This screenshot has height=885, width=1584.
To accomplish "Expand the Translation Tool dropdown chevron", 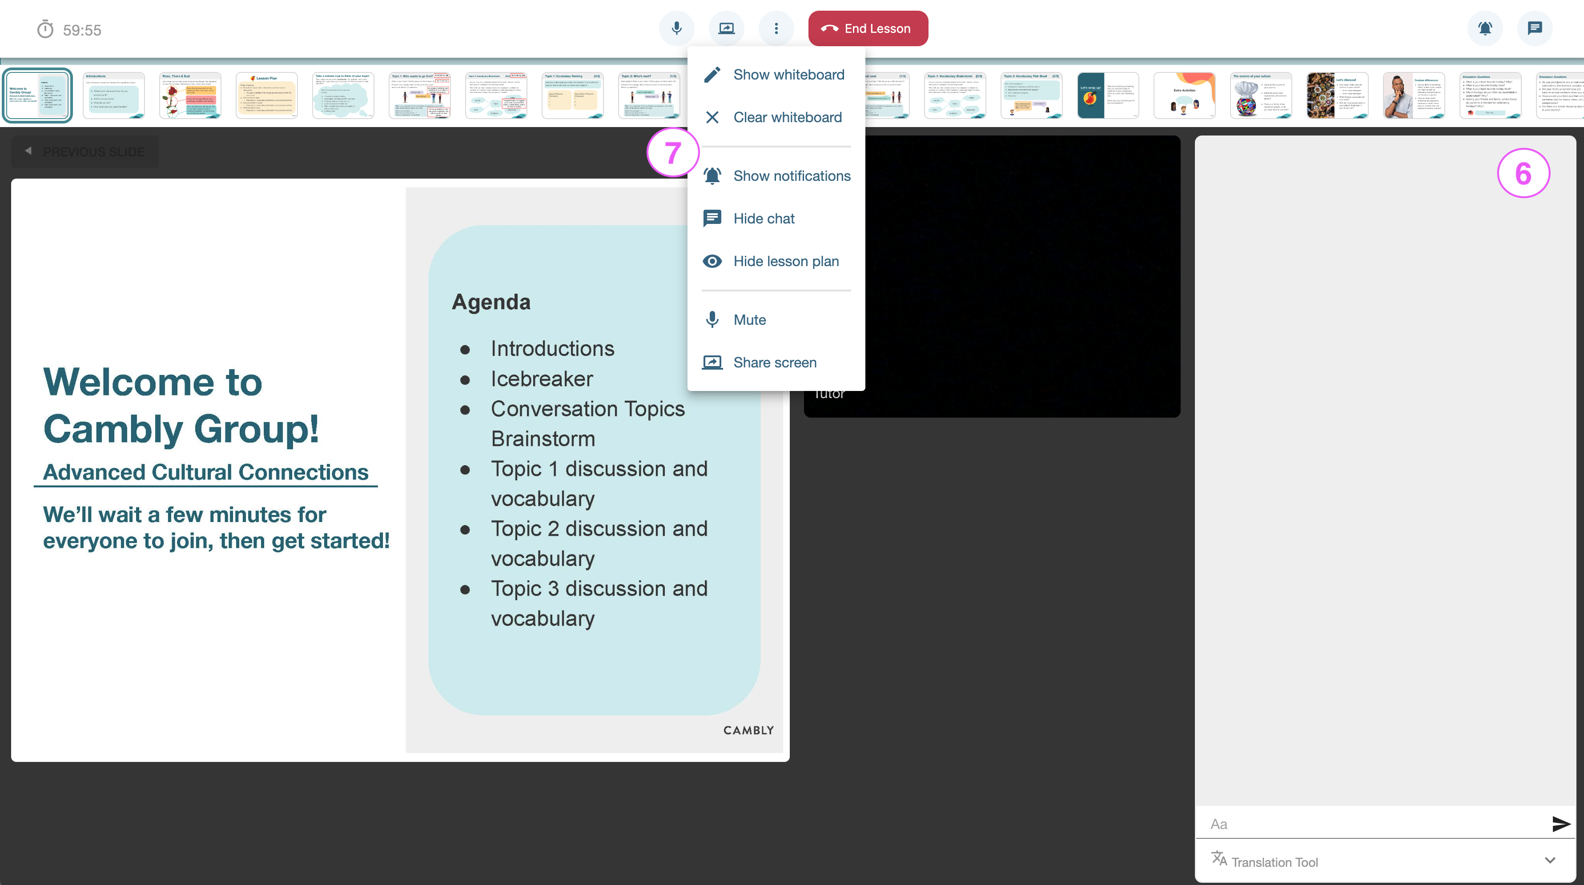I will pos(1550,861).
